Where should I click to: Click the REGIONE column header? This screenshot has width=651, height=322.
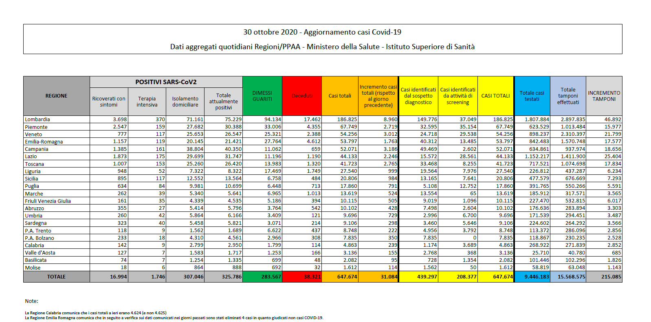click(57, 96)
